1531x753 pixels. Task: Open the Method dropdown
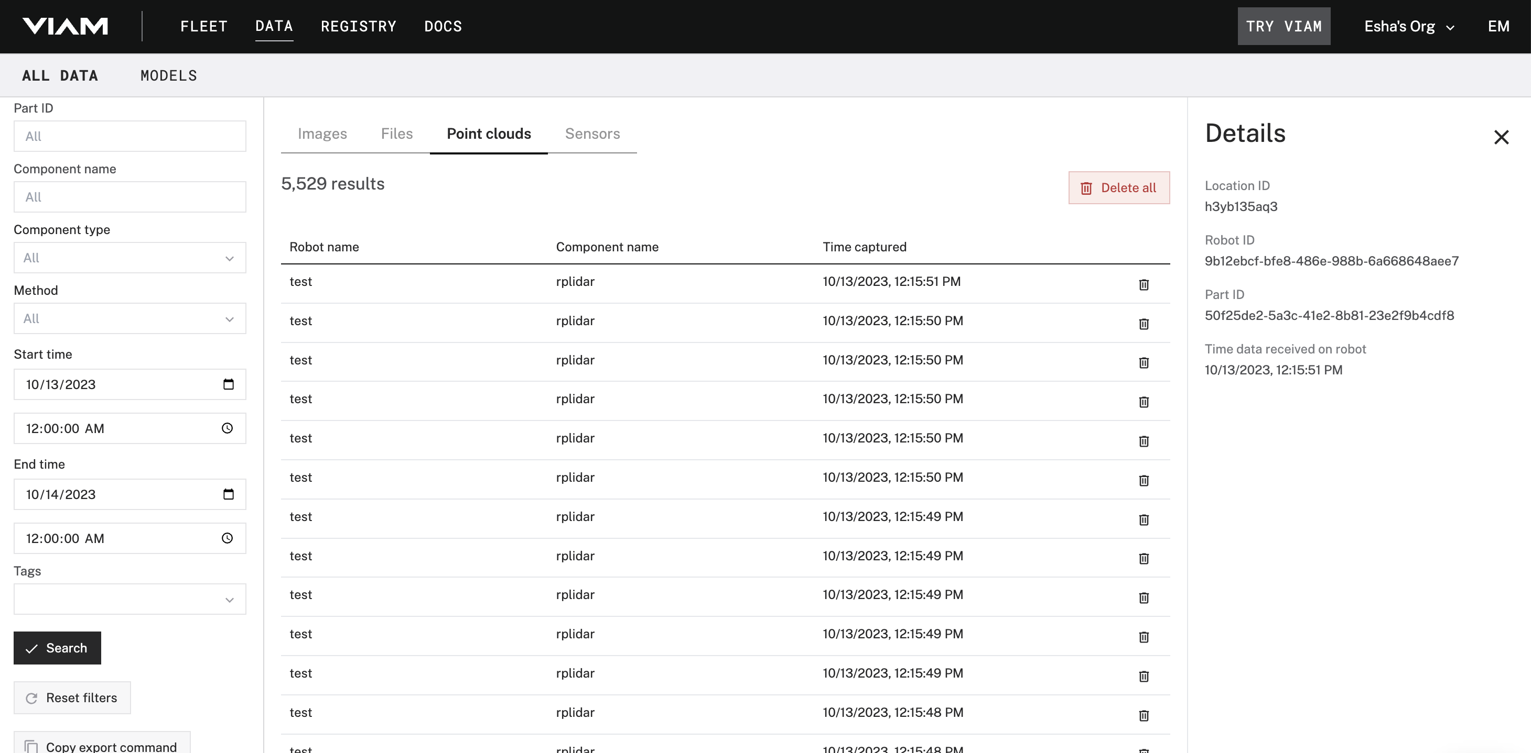(130, 319)
